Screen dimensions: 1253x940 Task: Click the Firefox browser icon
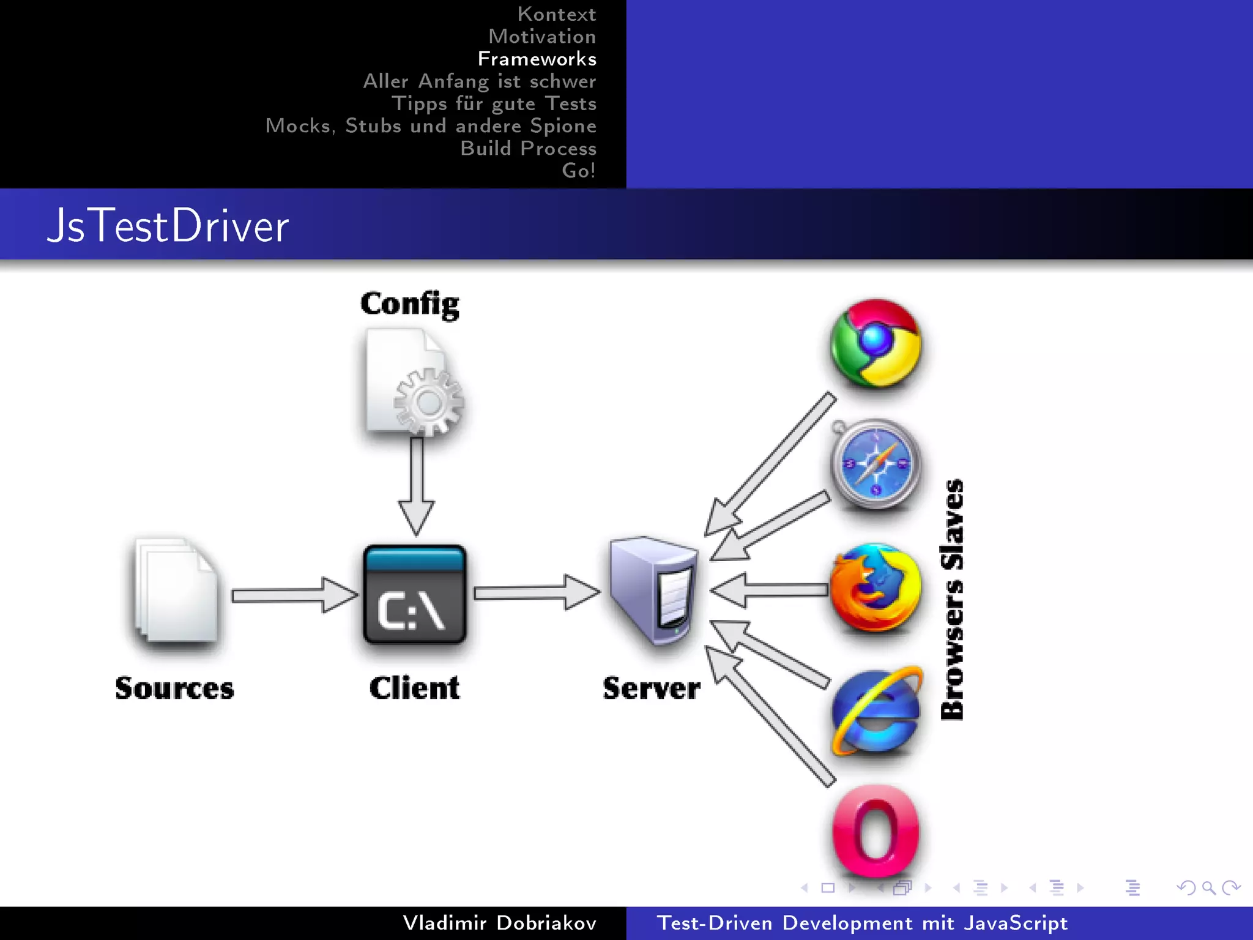(x=876, y=588)
